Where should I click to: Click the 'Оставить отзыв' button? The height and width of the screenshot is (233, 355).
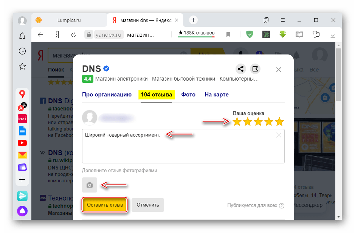[x=105, y=205]
